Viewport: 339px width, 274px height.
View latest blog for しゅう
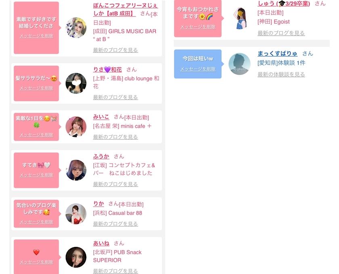coord(281,33)
